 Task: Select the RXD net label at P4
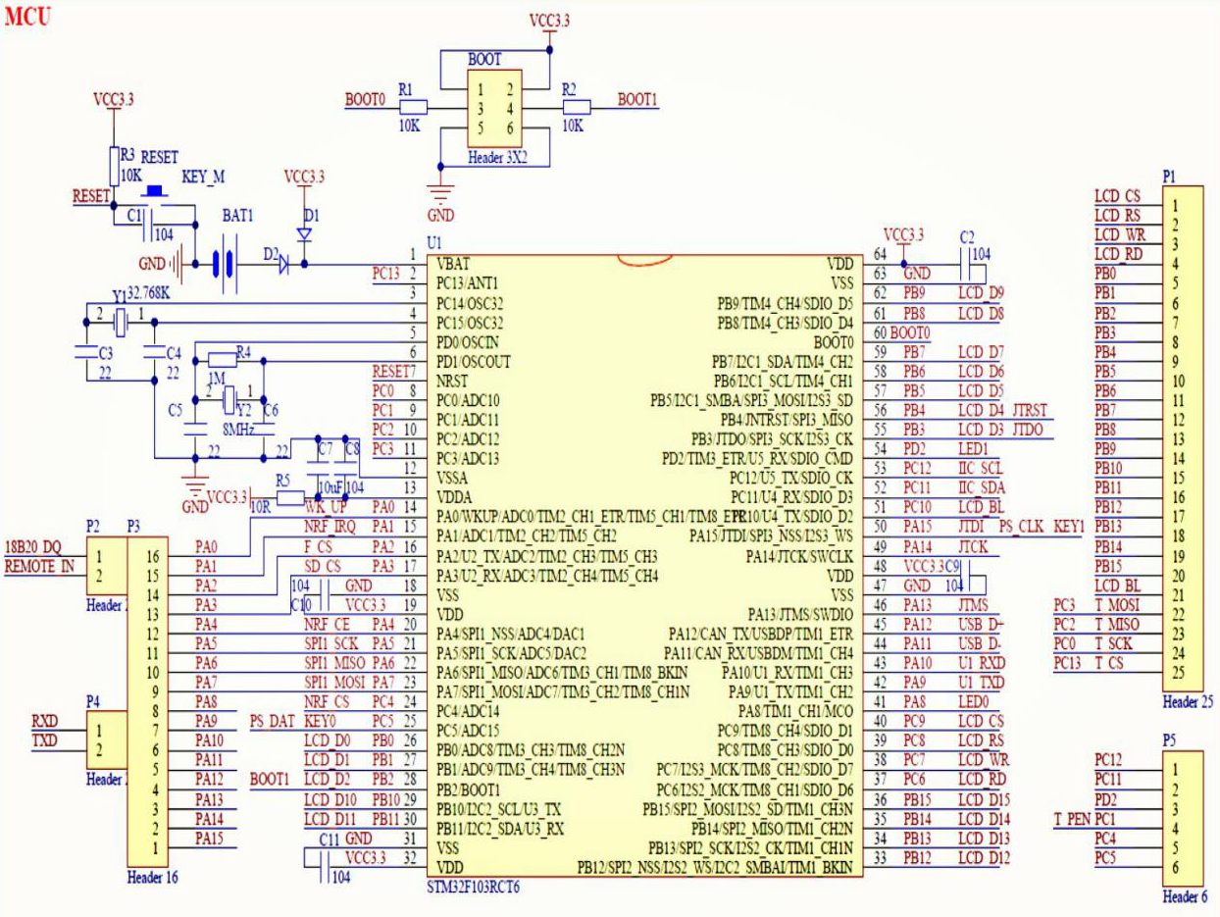click(44, 724)
